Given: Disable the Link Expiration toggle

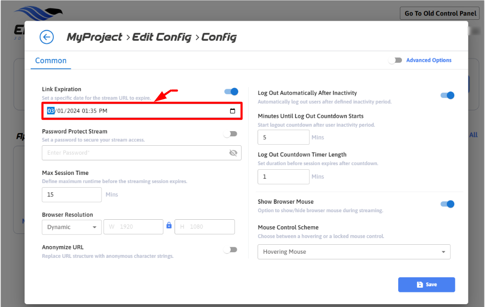Looking at the screenshot, I should (x=231, y=91).
